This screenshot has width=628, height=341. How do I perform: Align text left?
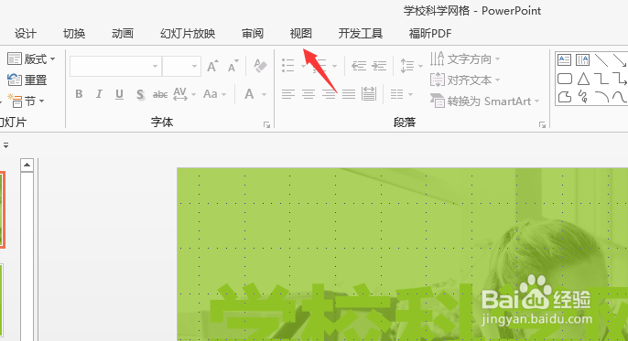[288, 94]
